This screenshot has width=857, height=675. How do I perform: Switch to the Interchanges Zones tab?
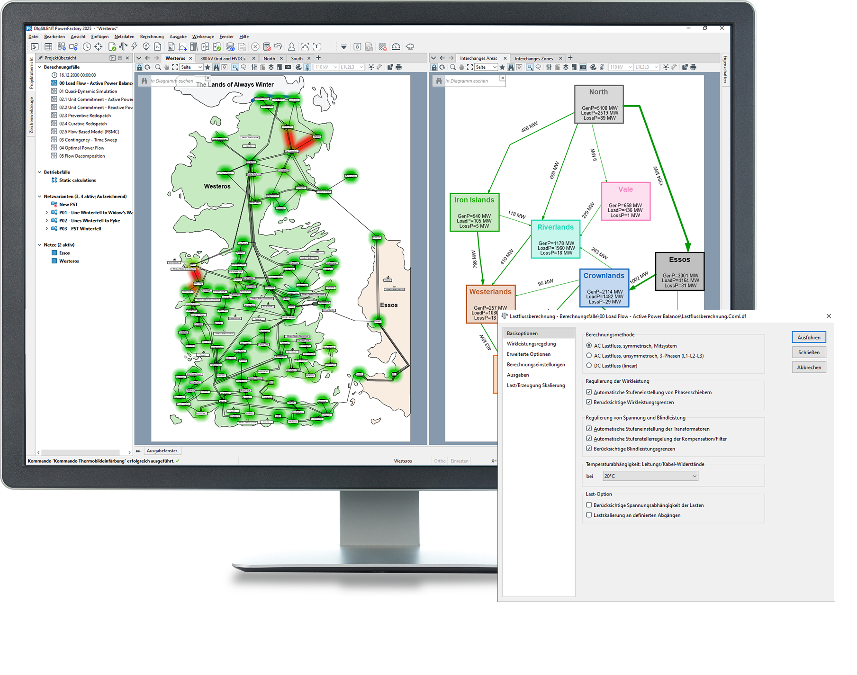coord(533,58)
